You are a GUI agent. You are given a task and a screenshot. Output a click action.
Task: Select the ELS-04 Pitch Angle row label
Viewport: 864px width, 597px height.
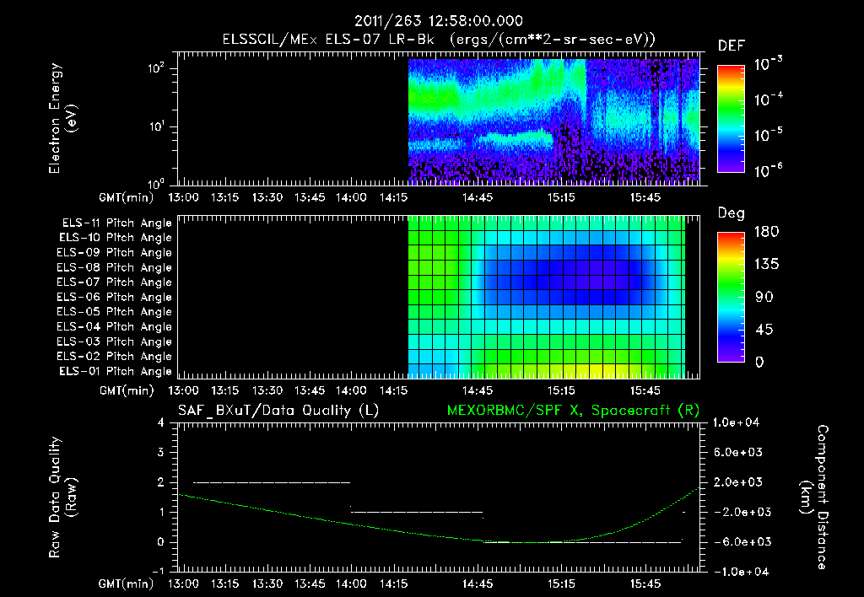pos(114,327)
